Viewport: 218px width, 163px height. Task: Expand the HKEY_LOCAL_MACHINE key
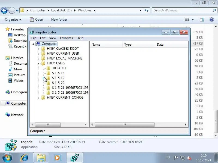coord(38,59)
